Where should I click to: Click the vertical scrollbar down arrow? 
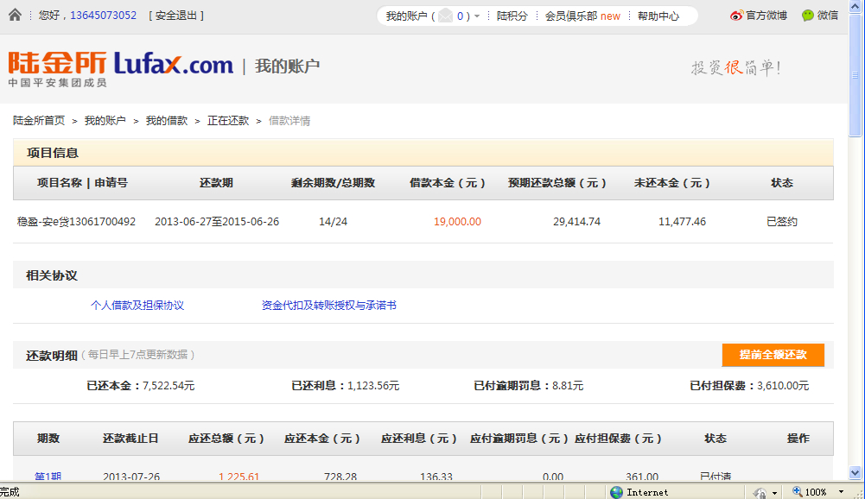coord(855,472)
